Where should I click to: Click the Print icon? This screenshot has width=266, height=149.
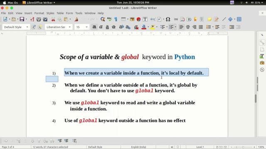coord(39,19)
